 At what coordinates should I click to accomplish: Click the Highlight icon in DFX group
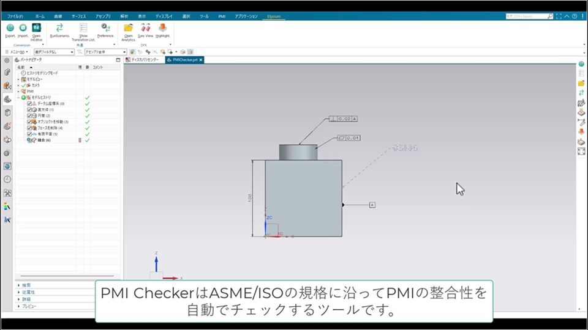(162, 28)
